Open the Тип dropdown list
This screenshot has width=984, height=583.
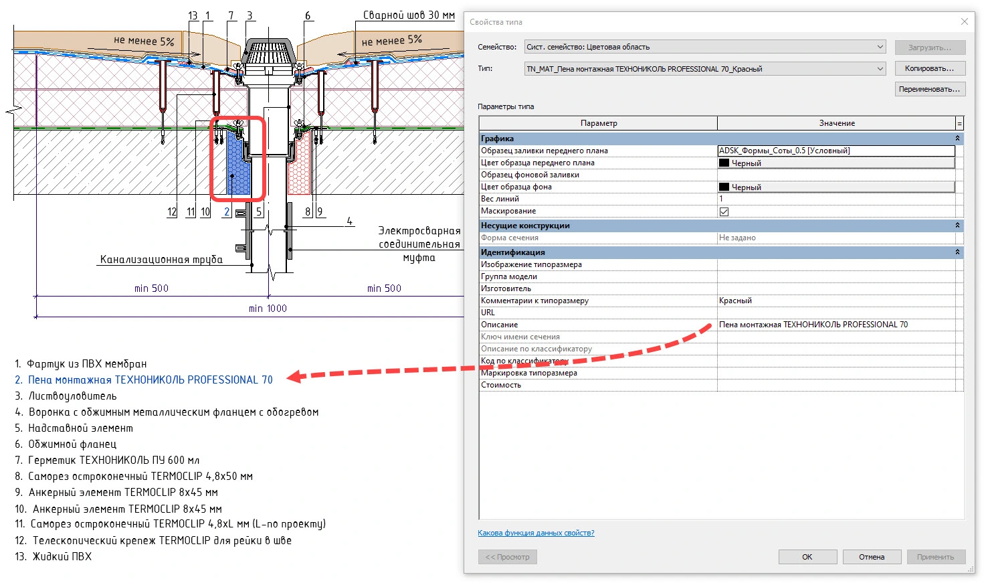click(880, 69)
